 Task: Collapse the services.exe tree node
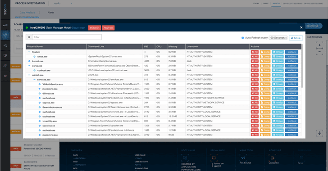[x=35, y=80]
